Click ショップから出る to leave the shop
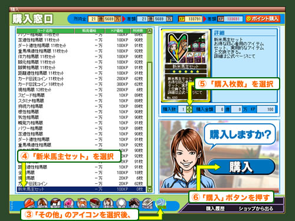Screen dimensions: 295x221 [256, 209]
